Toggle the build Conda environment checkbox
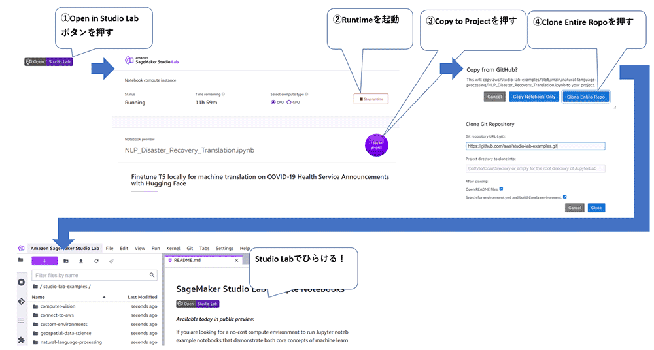This screenshot has height=350, width=654. [x=565, y=197]
